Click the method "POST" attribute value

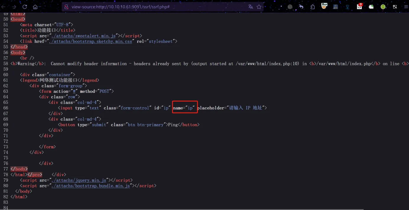tap(104, 91)
